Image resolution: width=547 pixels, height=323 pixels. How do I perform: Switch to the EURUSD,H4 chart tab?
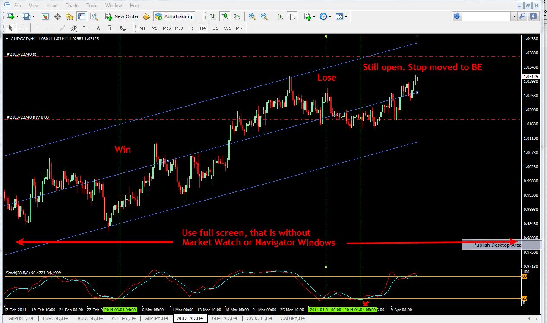(x=55, y=318)
